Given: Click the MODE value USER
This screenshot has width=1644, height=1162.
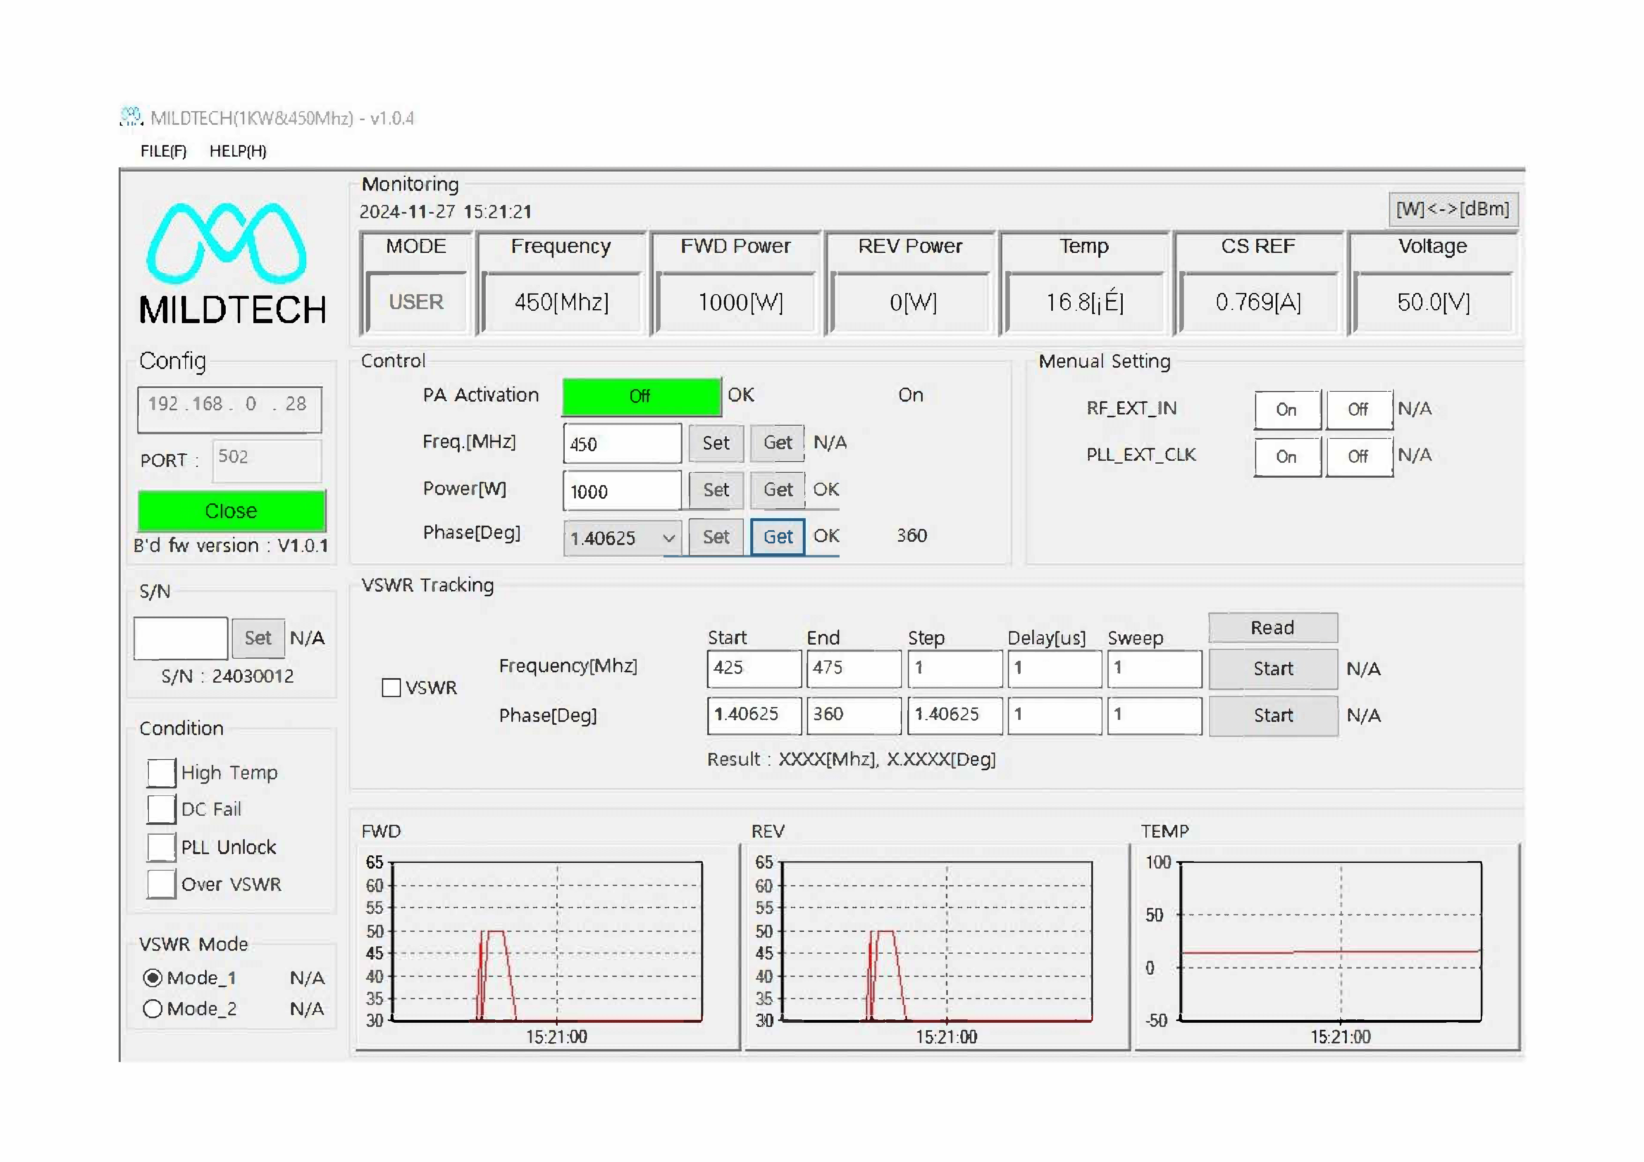Looking at the screenshot, I should (x=416, y=302).
